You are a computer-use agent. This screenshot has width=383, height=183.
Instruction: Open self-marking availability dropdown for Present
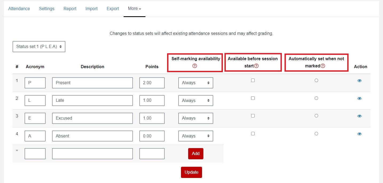click(x=196, y=83)
